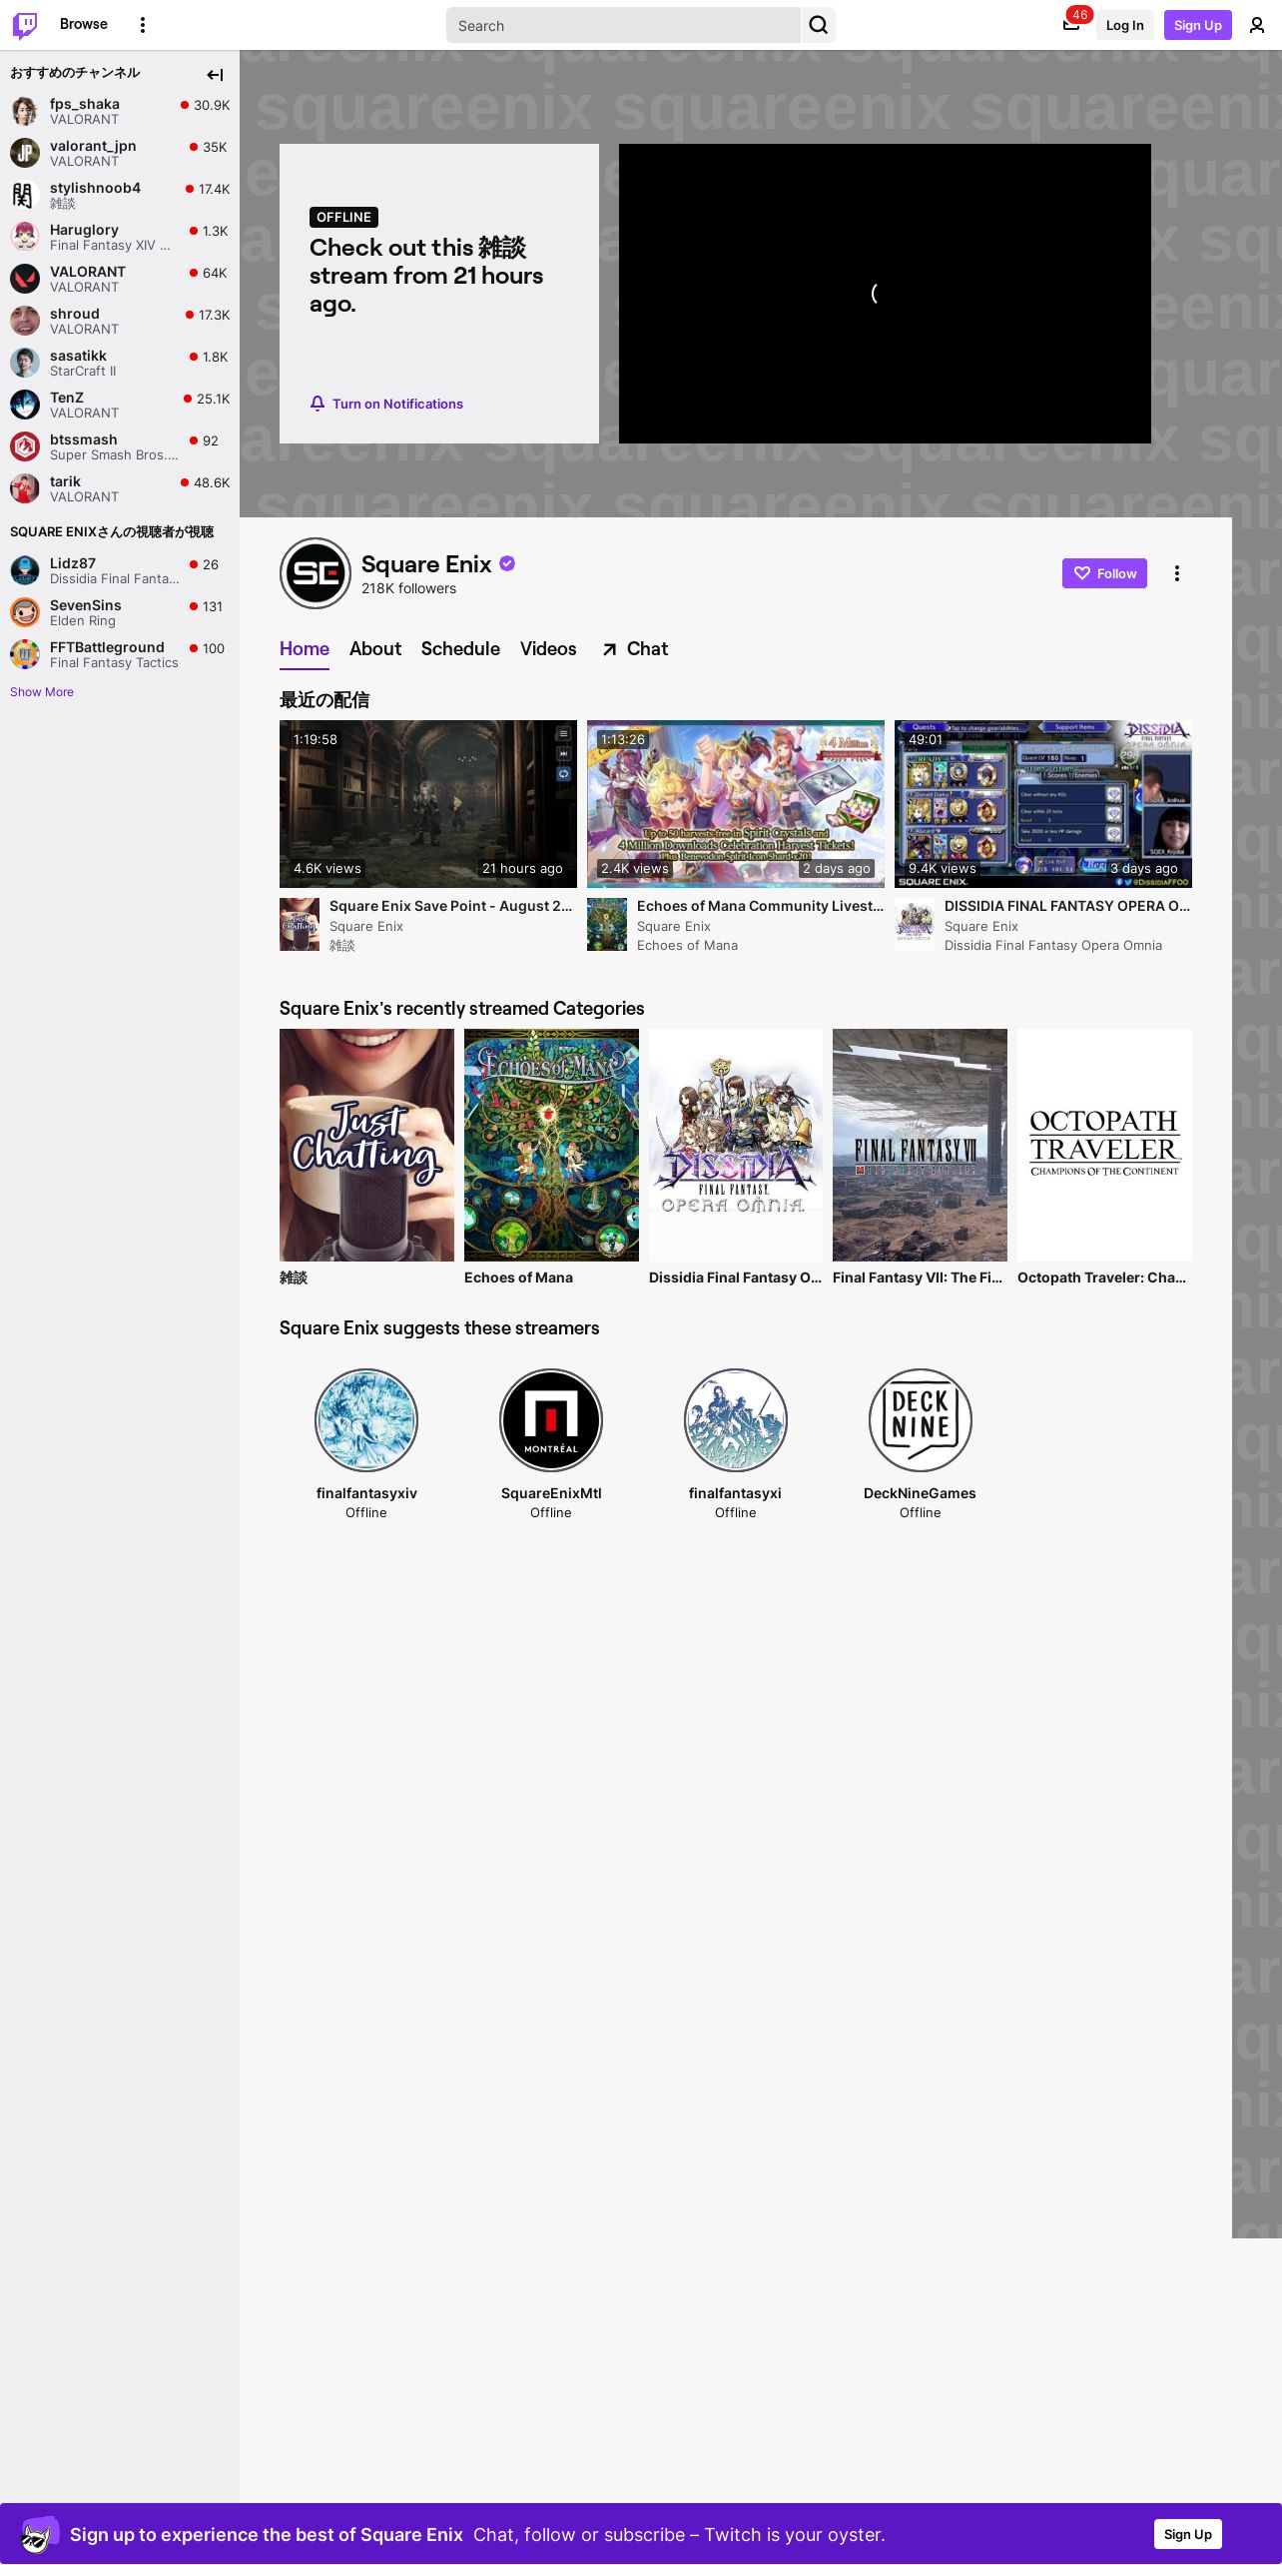Screen dimensions: 1282x2565
Task: Click the 49:01 Dissidia video thumbnail
Action: 1043,804
